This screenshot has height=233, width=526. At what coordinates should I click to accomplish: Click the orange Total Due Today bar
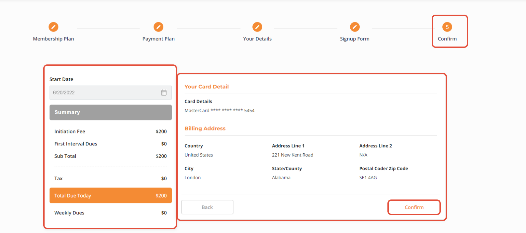click(x=111, y=196)
